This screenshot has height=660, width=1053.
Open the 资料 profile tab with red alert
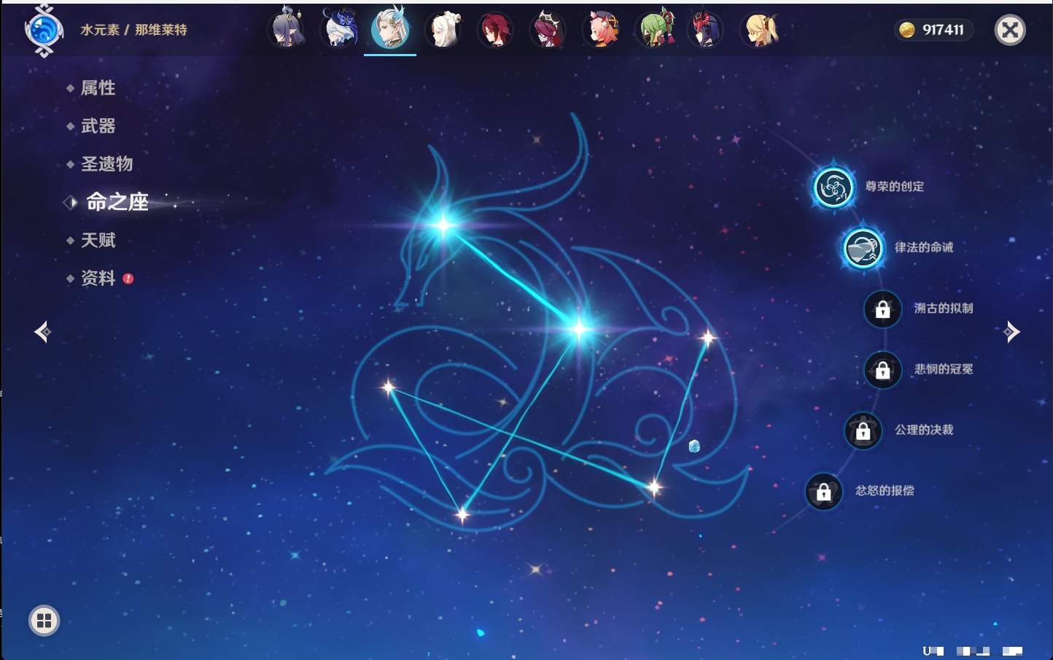tap(98, 278)
